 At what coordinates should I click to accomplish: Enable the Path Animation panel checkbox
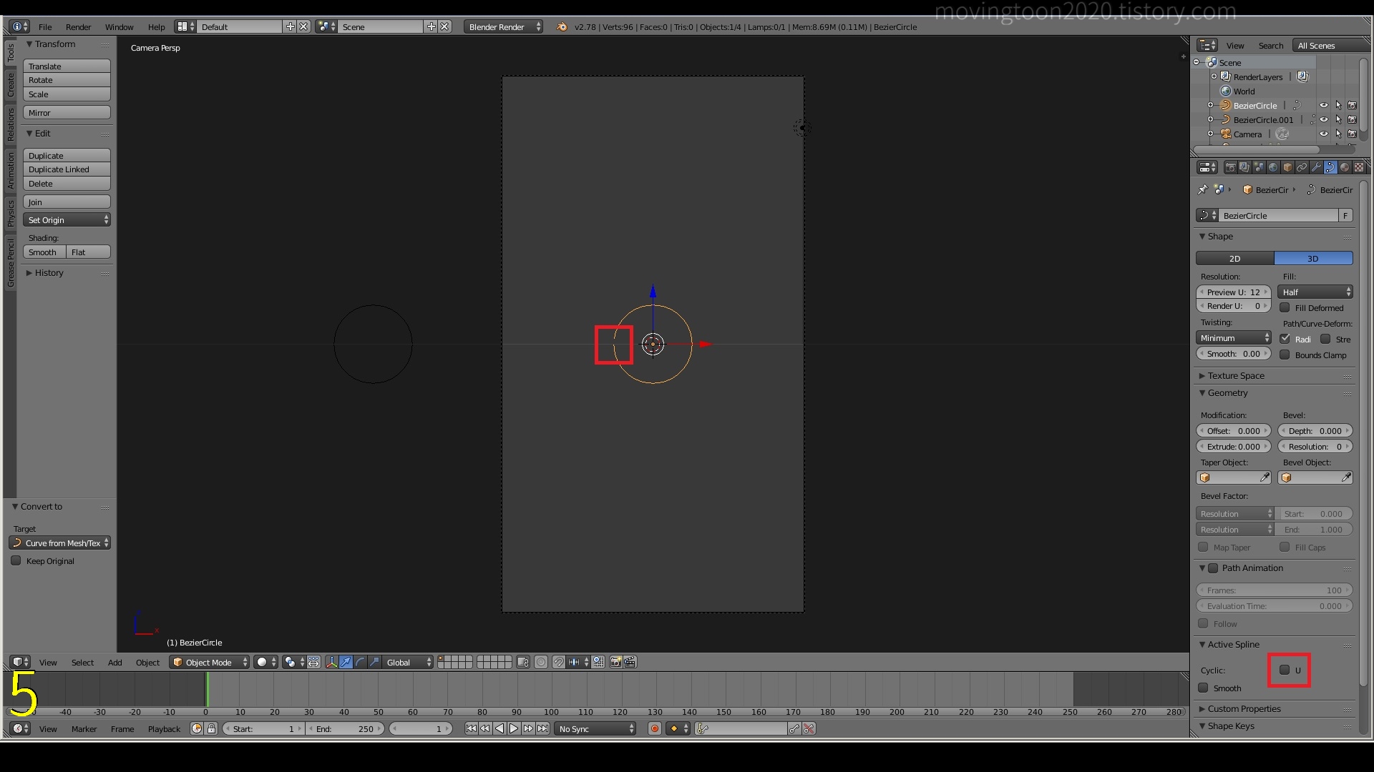[1213, 568]
